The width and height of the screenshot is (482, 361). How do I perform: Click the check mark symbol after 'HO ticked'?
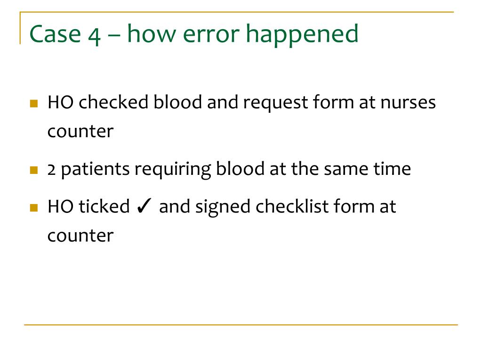click(x=144, y=206)
